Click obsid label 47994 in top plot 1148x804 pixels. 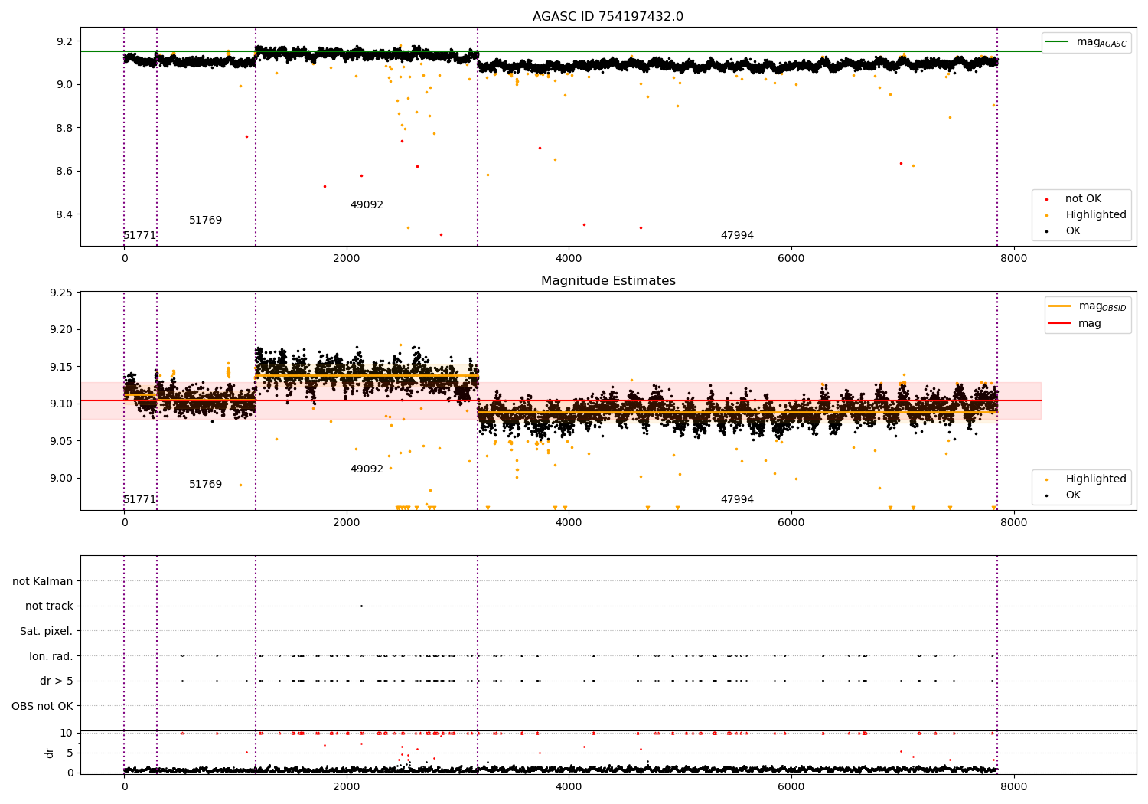pyautogui.click(x=737, y=236)
